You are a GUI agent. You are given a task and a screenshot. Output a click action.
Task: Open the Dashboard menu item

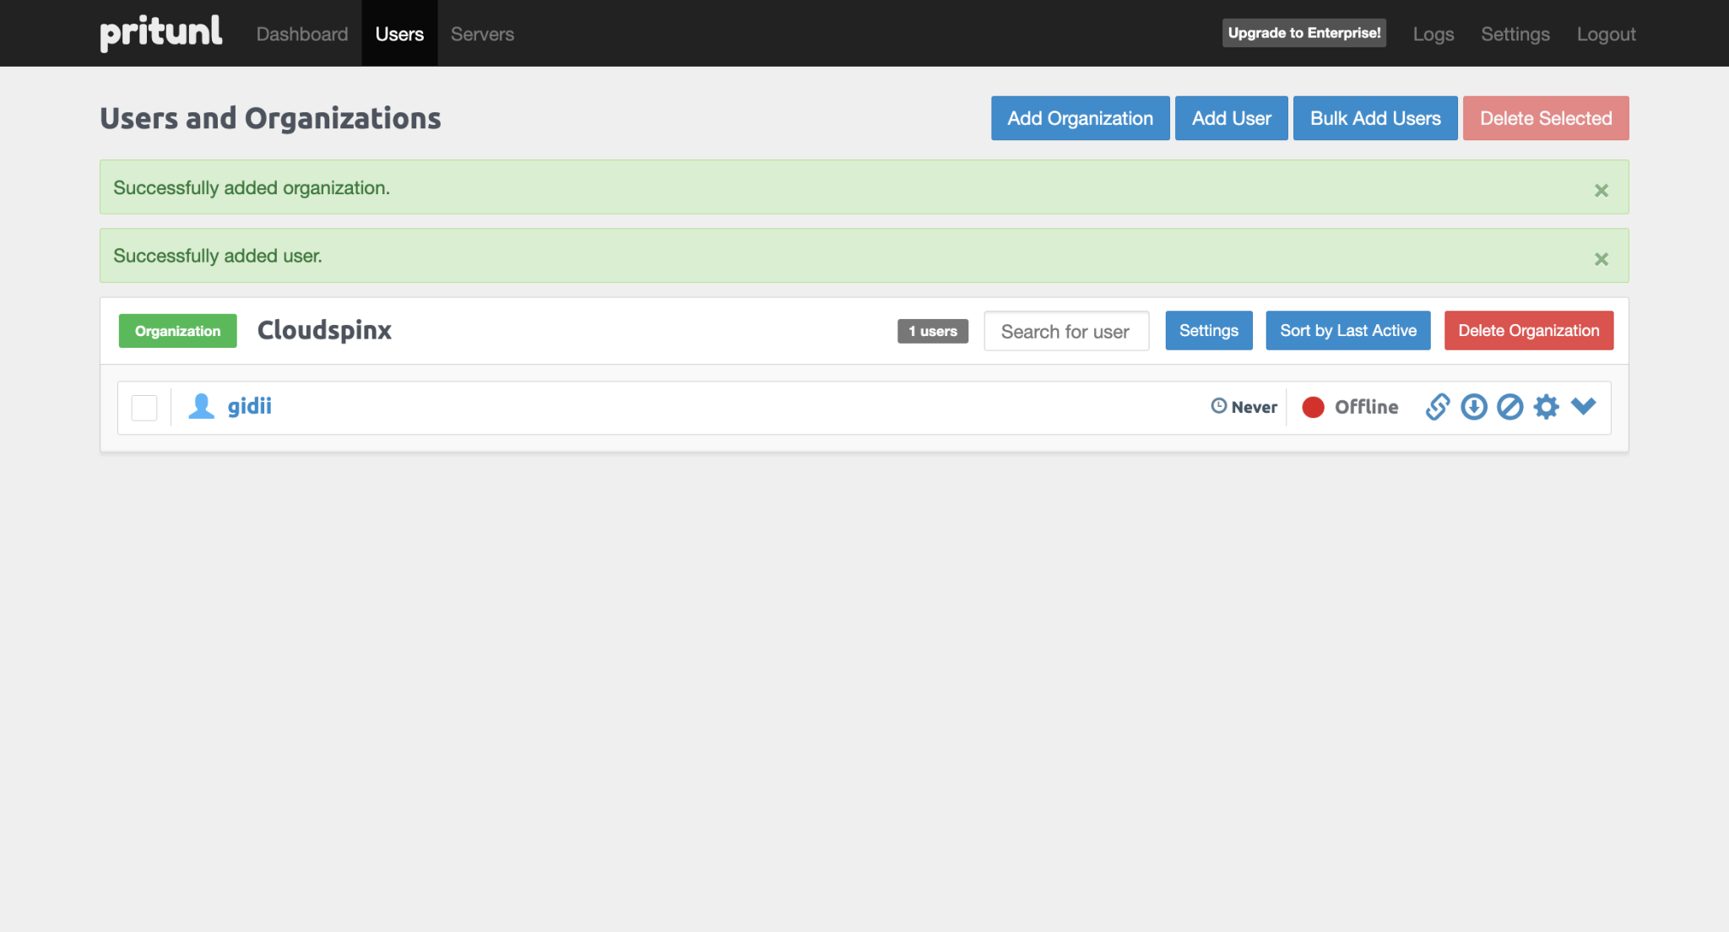click(301, 34)
